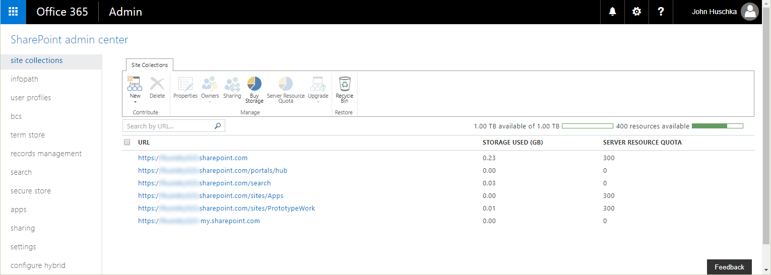Click quota 300 for PrototypeWork row
771x275 pixels.
click(x=609, y=209)
